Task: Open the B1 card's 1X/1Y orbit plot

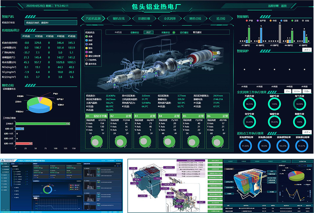Action: point(97,142)
